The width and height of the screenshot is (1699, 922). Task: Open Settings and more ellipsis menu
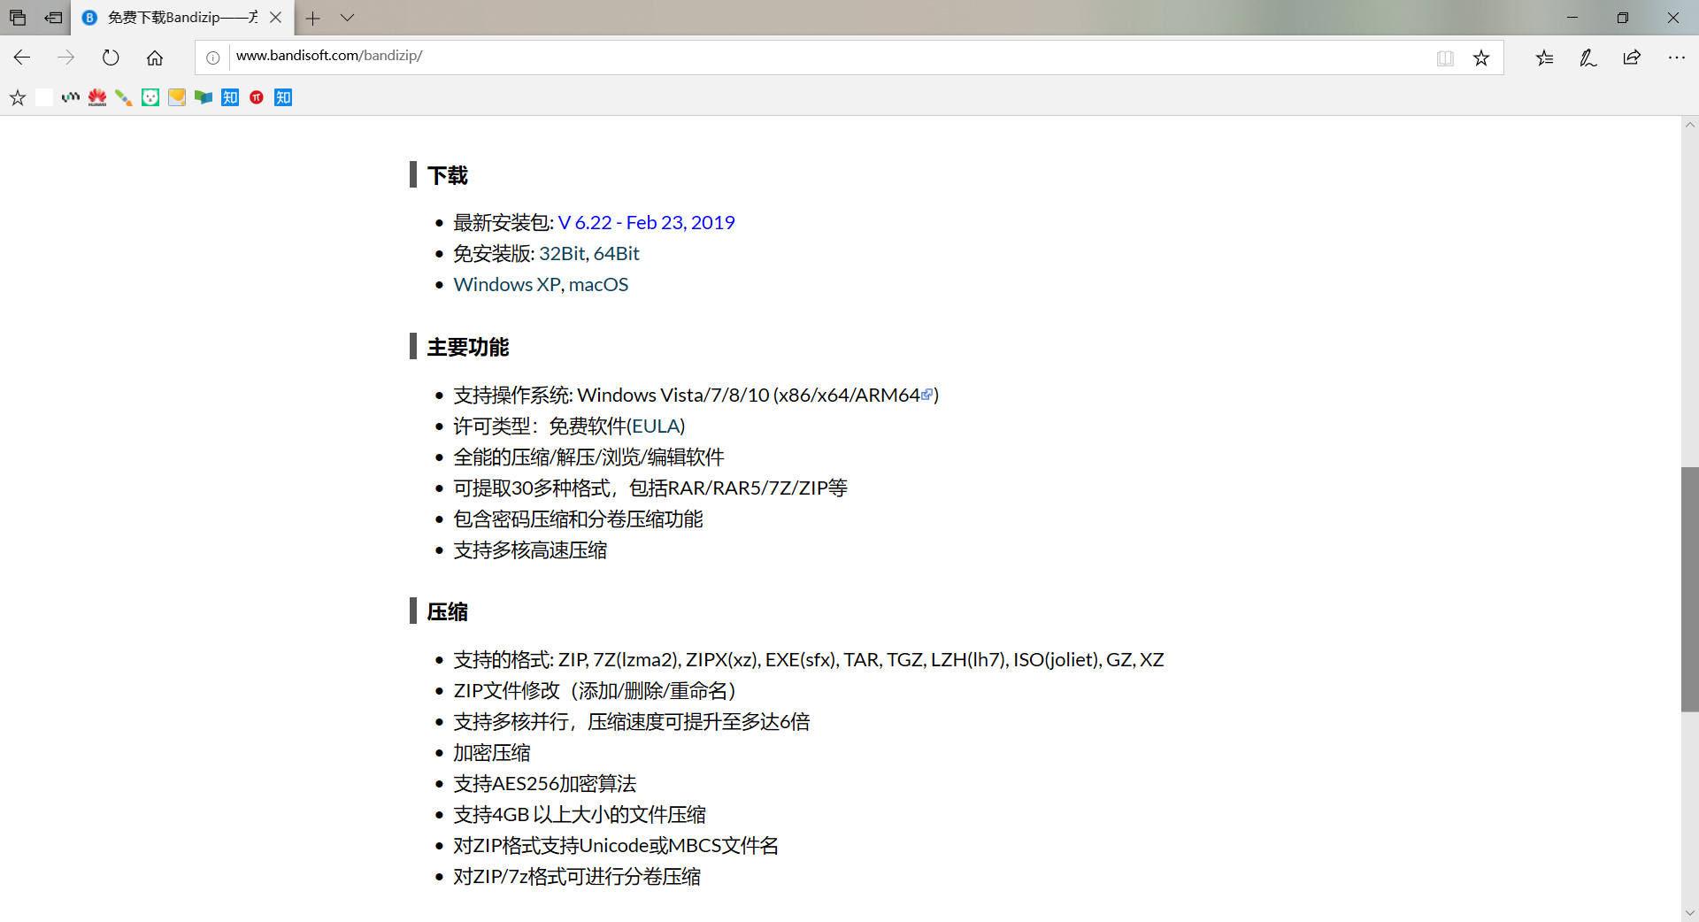click(1676, 58)
